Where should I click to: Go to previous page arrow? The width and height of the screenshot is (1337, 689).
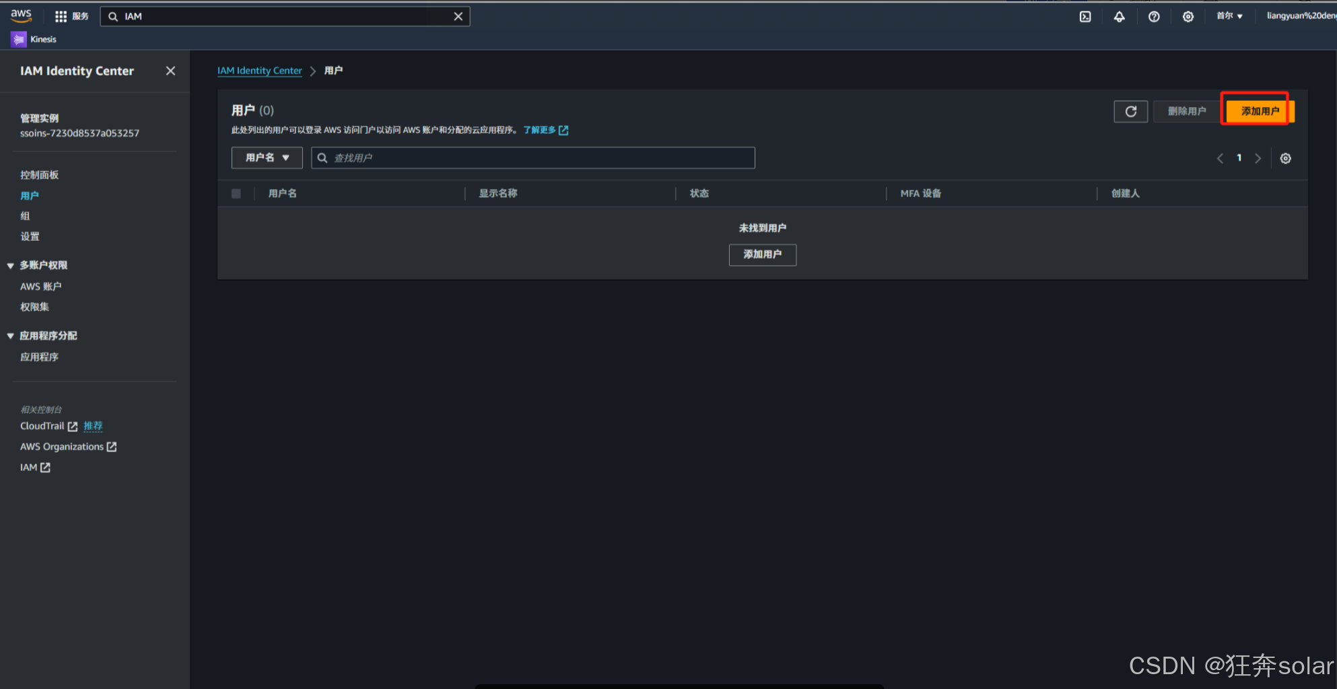(1220, 158)
